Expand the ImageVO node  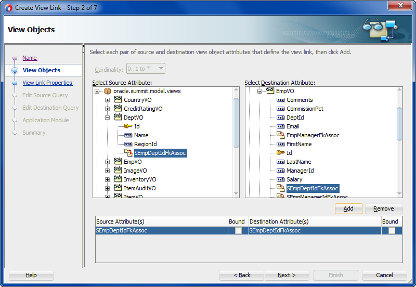107,171
